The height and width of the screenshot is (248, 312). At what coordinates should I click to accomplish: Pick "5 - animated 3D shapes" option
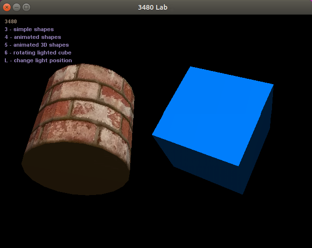[37, 45]
